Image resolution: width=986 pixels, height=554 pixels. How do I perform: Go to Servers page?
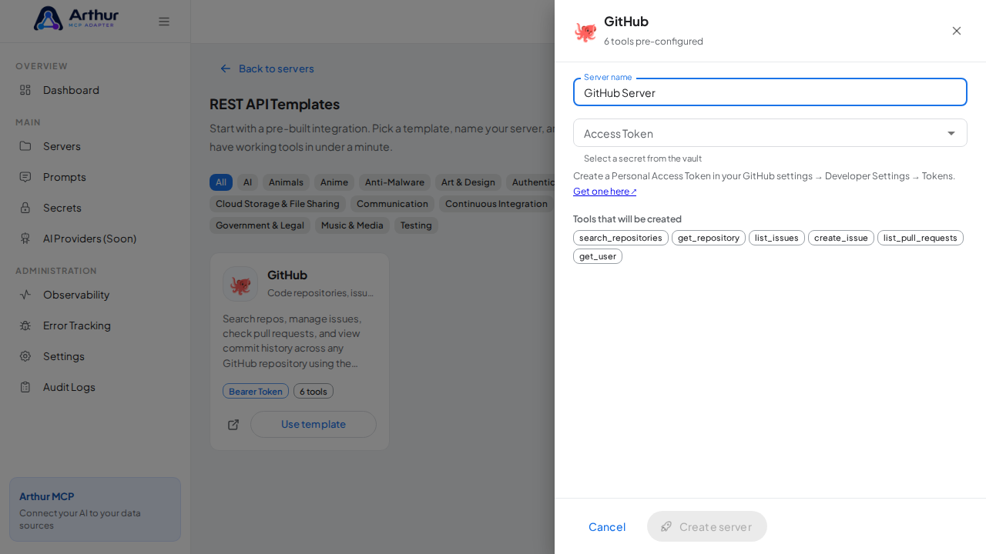click(x=96, y=146)
